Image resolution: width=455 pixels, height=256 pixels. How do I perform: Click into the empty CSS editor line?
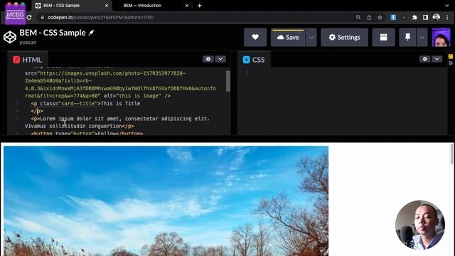coord(343,73)
